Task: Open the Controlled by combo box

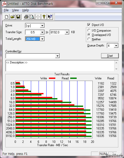Action: tap(33, 56)
